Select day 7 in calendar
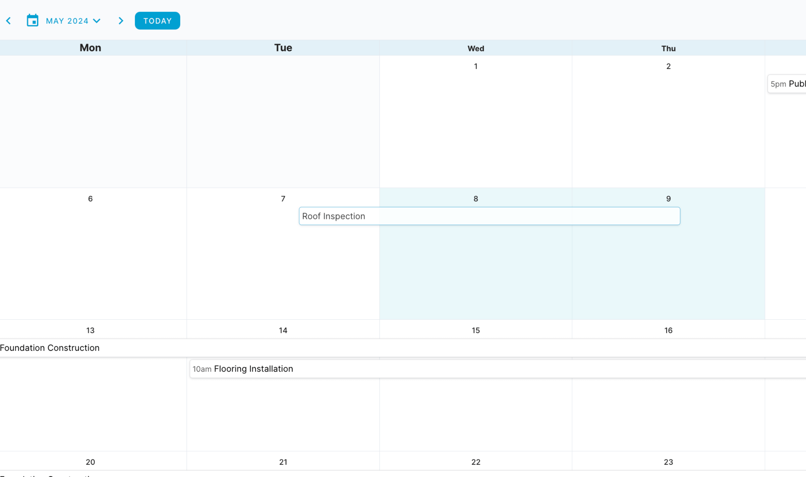Image resolution: width=806 pixels, height=477 pixels. click(283, 199)
